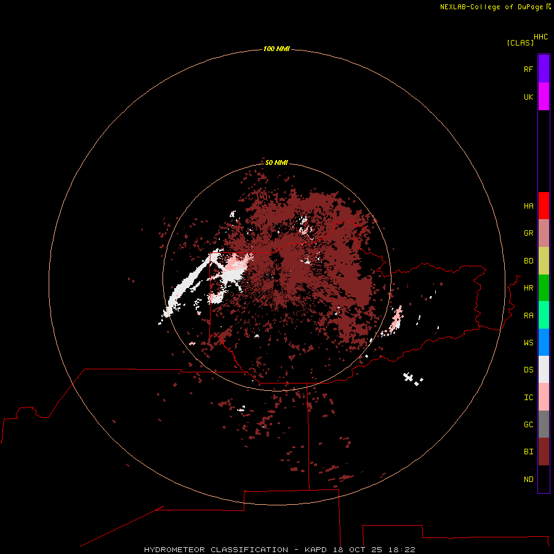
Task: Click the RF legend label
Action: click(x=528, y=70)
